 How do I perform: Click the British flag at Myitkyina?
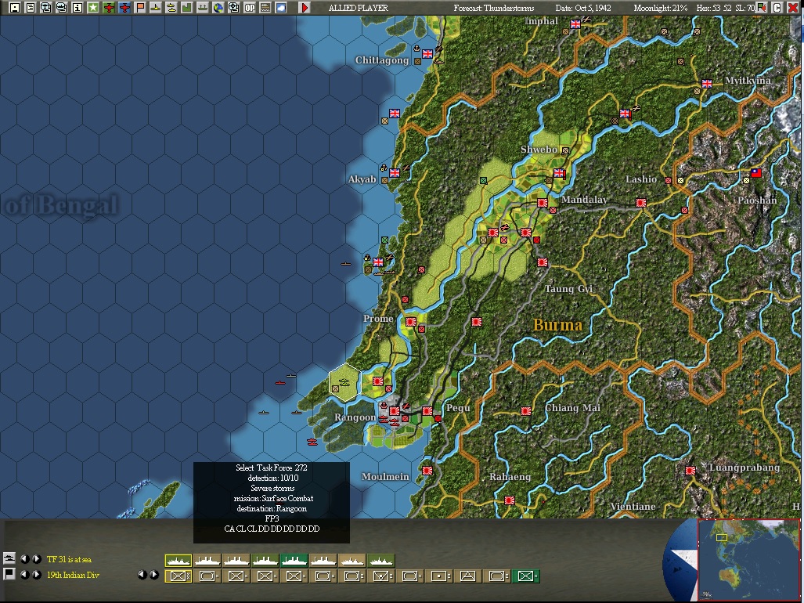click(x=707, y=84)
